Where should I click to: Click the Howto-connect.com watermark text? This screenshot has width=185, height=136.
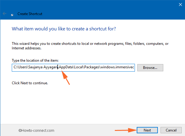point(36,131)
